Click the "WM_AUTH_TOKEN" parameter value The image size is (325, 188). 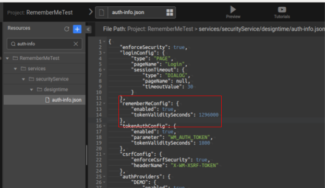point(189,137)
